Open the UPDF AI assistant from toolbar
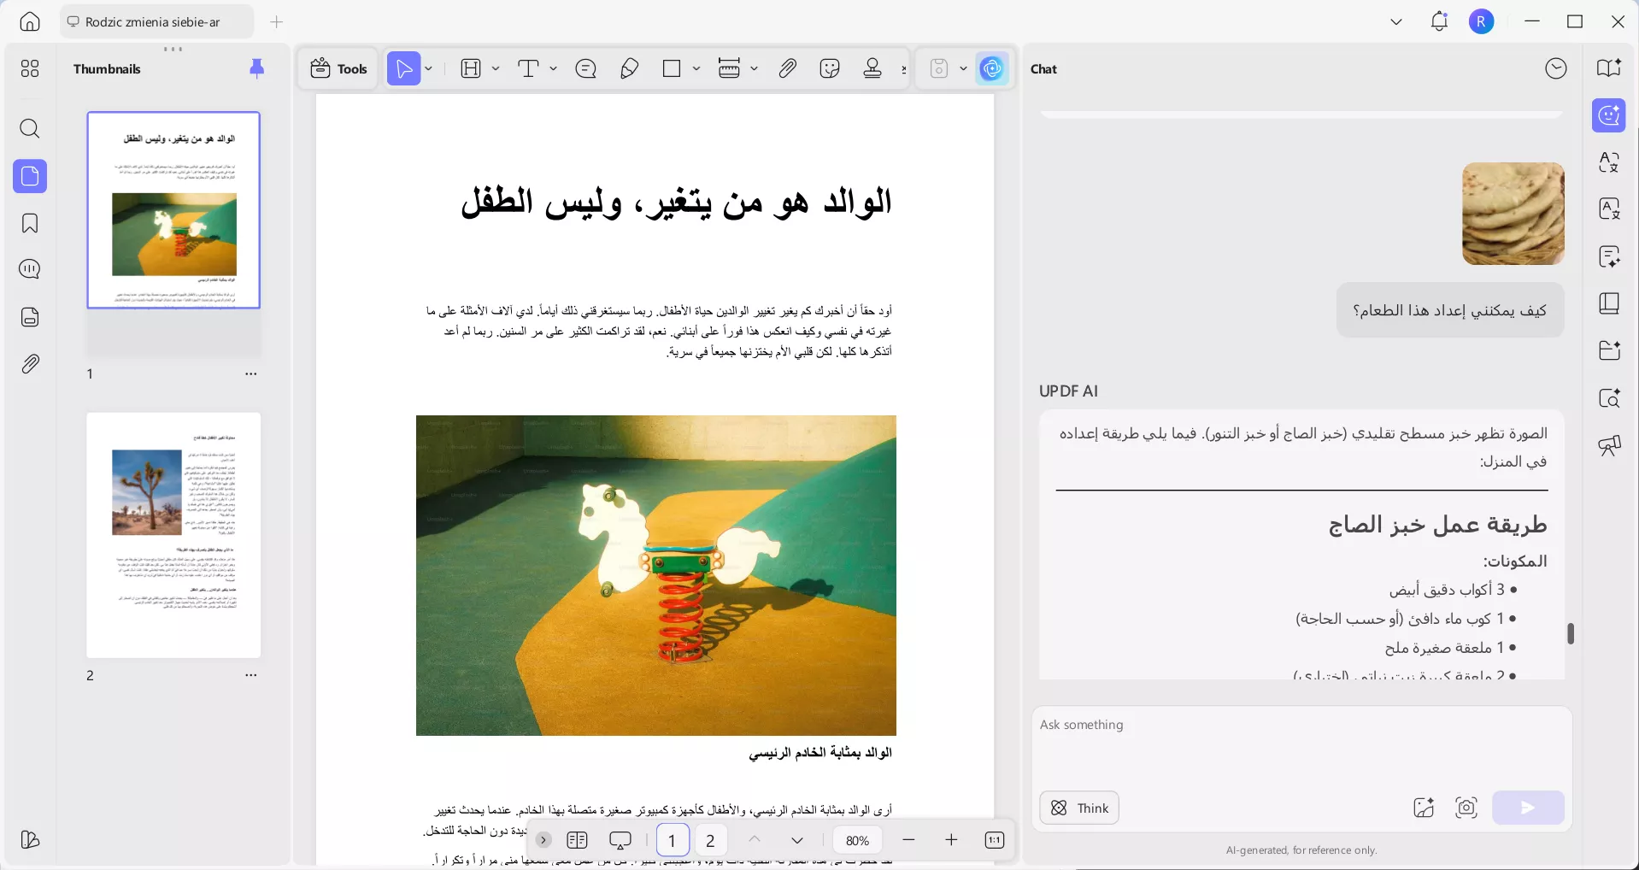This screenshot has width=1639, height=870. (991, 68)
